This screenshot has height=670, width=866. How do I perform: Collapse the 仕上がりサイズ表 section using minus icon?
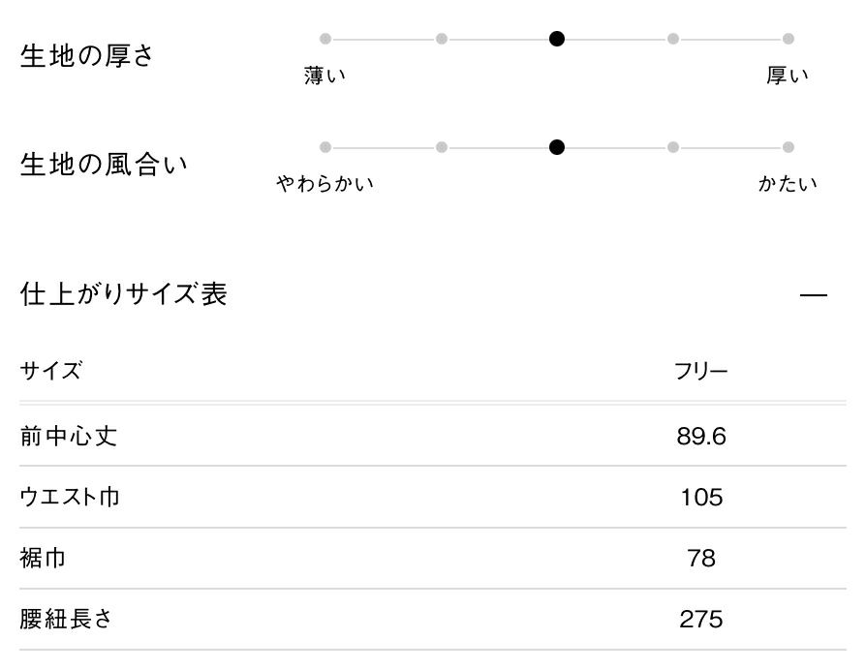814,294
